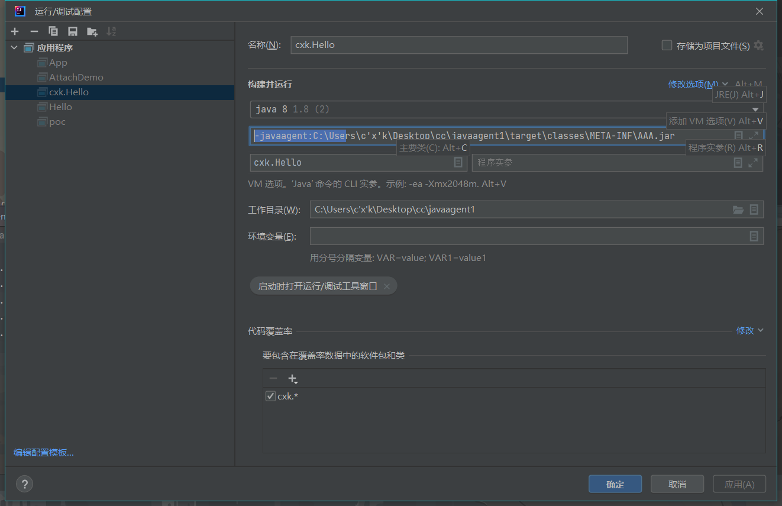This screenshot has height=506, width=782.
Task: Click the Build and run heading
Action: coord(270,85)
